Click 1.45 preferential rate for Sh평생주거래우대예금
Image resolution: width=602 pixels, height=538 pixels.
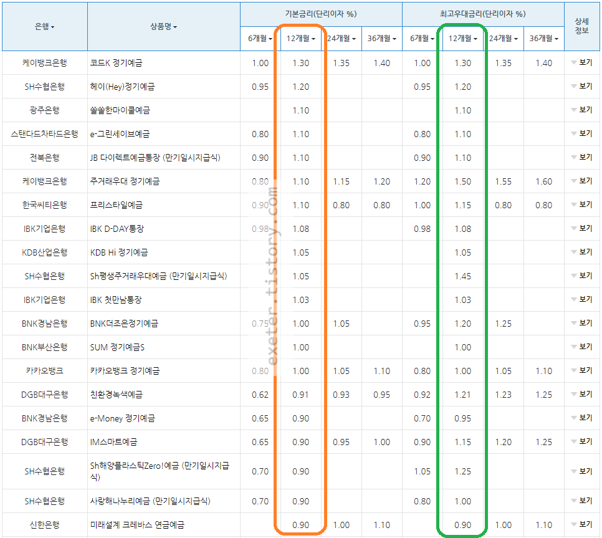pos(462,276)
